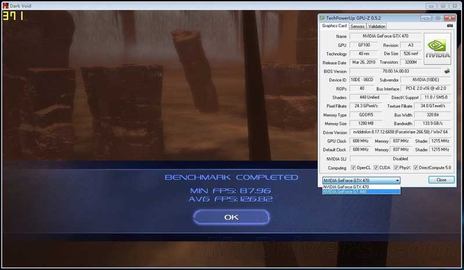The image size is (464, 270).
Task: Click the NVIDIA SLI field showing Disabled
Action: (400, 159)
